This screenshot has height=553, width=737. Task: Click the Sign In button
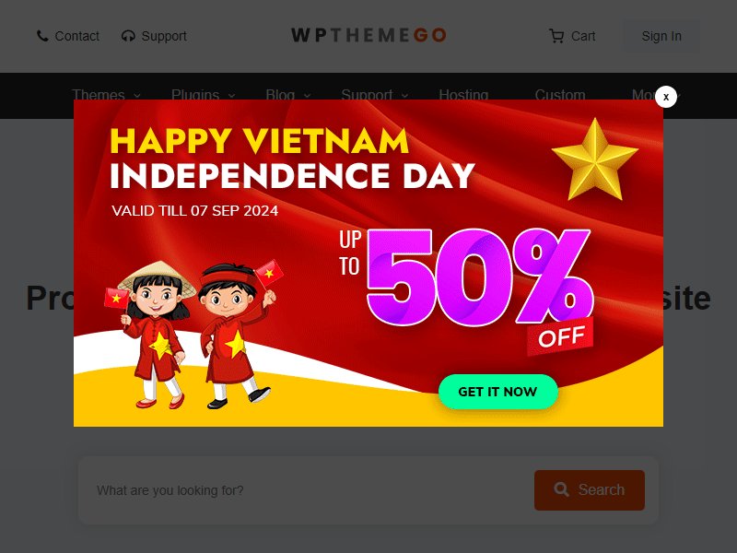pyautogui.click(x=661, y=36)
